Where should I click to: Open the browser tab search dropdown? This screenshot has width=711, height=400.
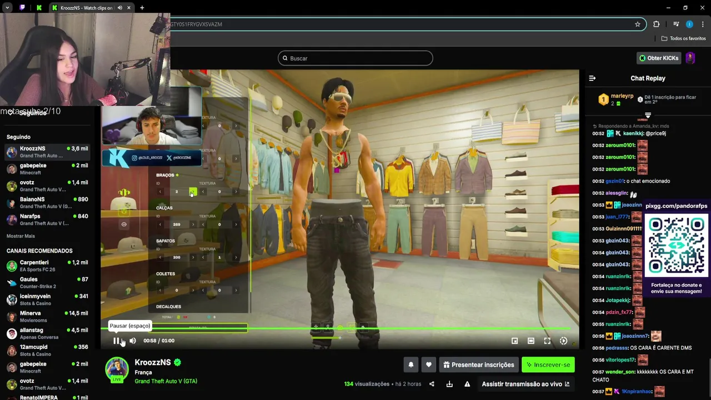(x=7, y=8)
